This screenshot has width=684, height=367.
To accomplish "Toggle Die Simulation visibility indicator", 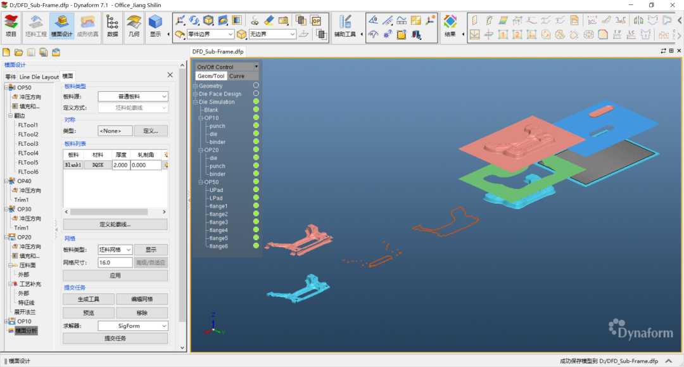I will [x=256, y=101].
